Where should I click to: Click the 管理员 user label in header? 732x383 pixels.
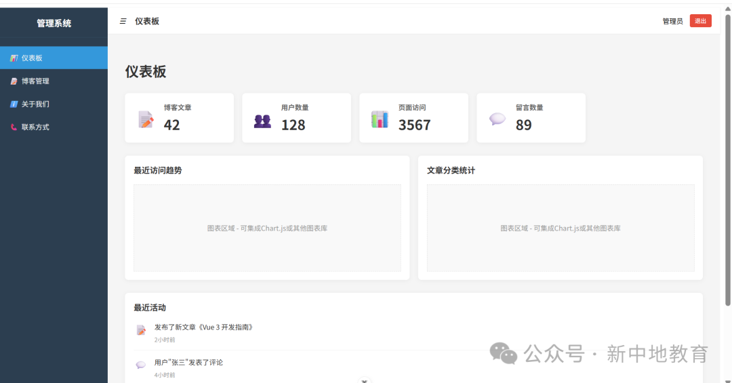point(673,21)
